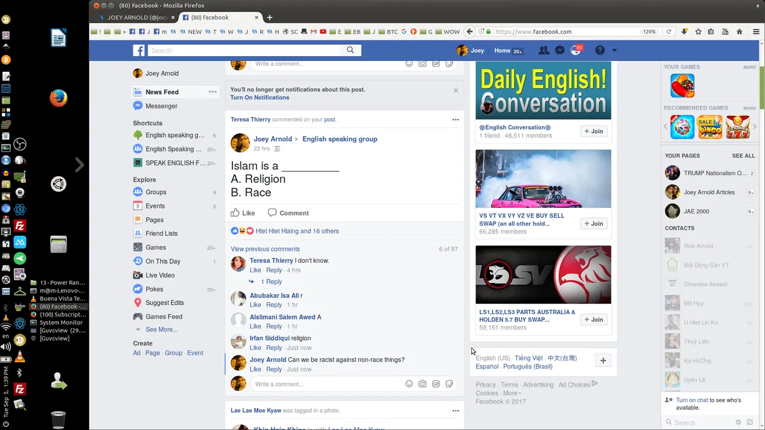Post a GIF in bottom comment box
The image size is (765, 430).
pos(436,384)
